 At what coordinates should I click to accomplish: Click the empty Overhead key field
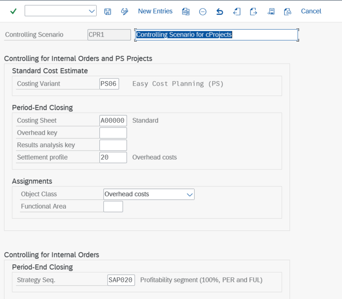point(113,133)
